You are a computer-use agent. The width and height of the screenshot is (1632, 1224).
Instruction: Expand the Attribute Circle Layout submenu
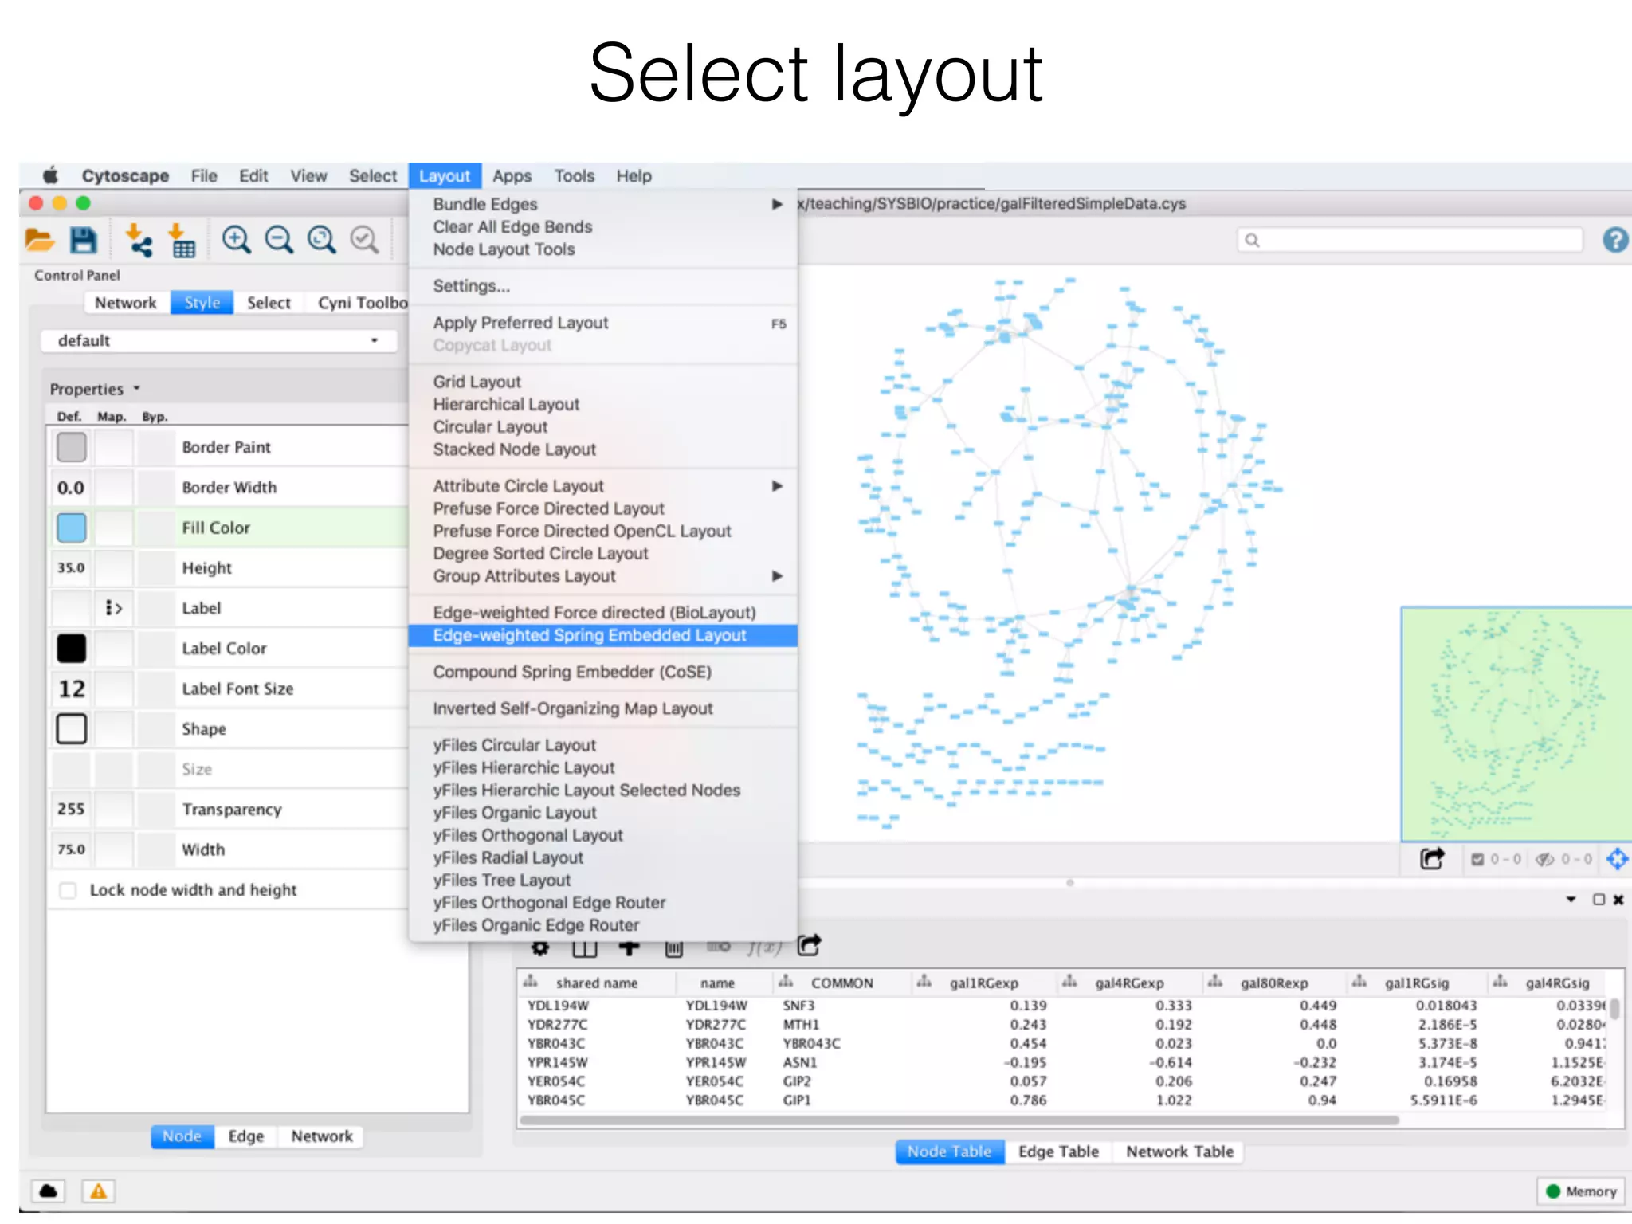tap(777, 486)
